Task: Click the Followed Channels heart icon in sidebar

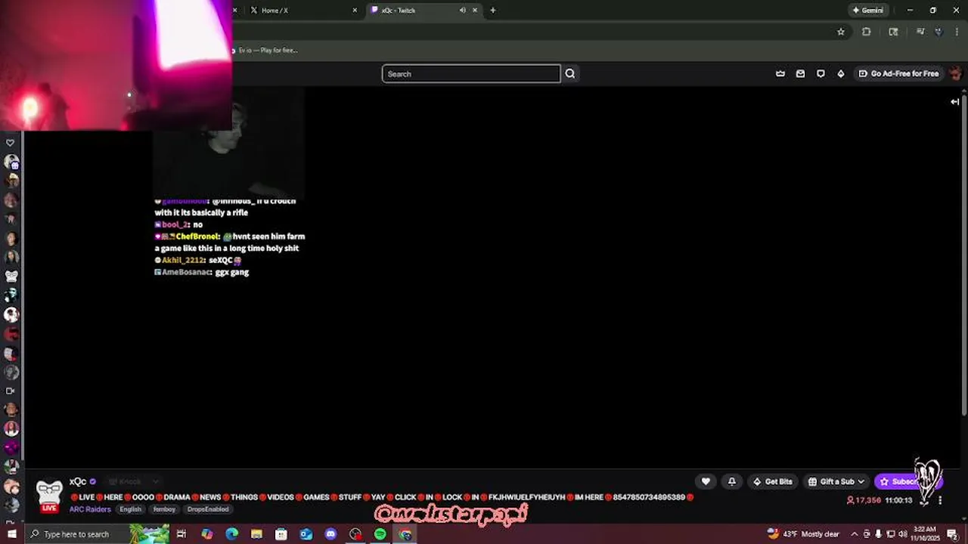Action: point(10,142)
